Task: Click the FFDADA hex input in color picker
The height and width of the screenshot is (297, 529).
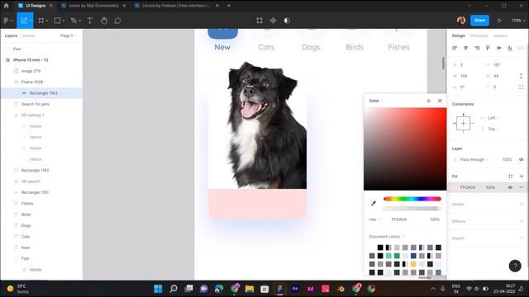Action: 399,219
